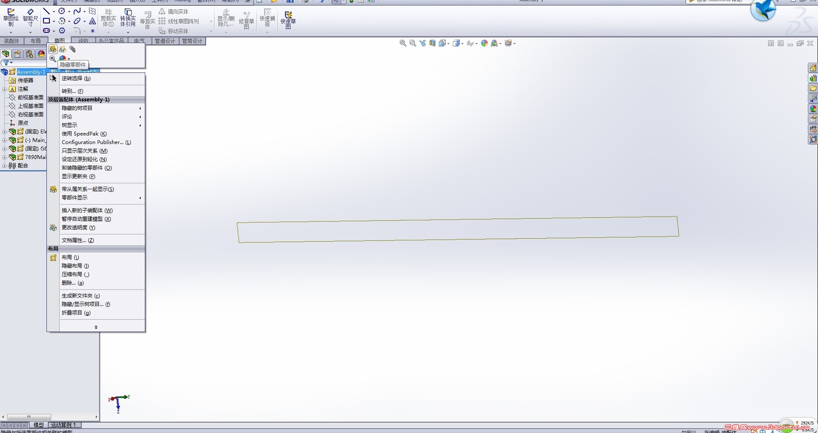Select the Ellipse sketch tool

click(x=77, y=21)
